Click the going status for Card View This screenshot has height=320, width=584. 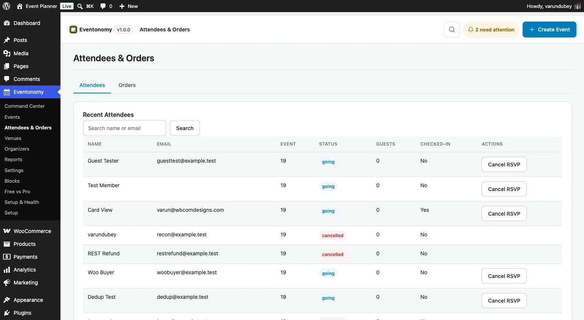[328, 211]
